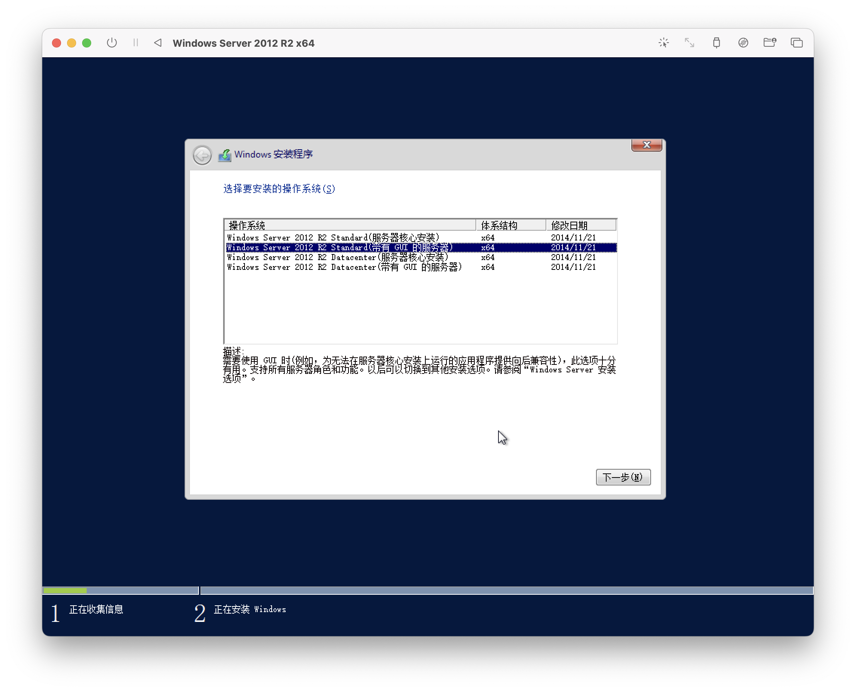The image size is (856, 692).
Task: Click the macOS yellow minimize button
Action: coord(72,43)
